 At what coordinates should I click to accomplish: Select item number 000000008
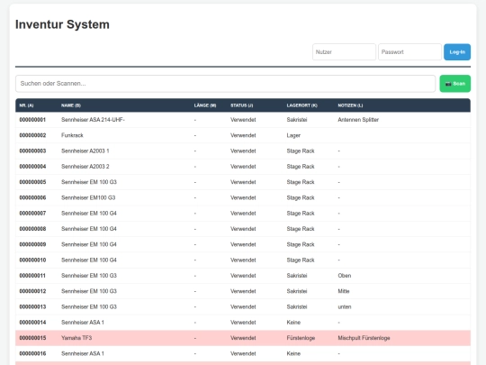coord(32,229)
